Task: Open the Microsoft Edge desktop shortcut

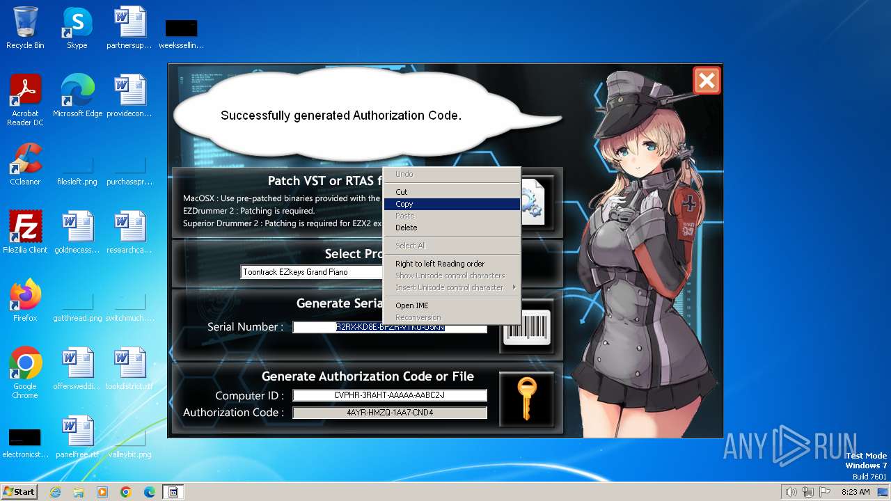Action: pyautogui.click(x=77, y=96)
